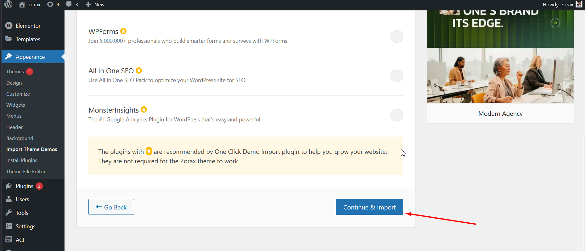Viewport: 585px width, 251px height.
Task: Toggle the MonsterInsights plugin selection
Action: [x=397, y=115]
